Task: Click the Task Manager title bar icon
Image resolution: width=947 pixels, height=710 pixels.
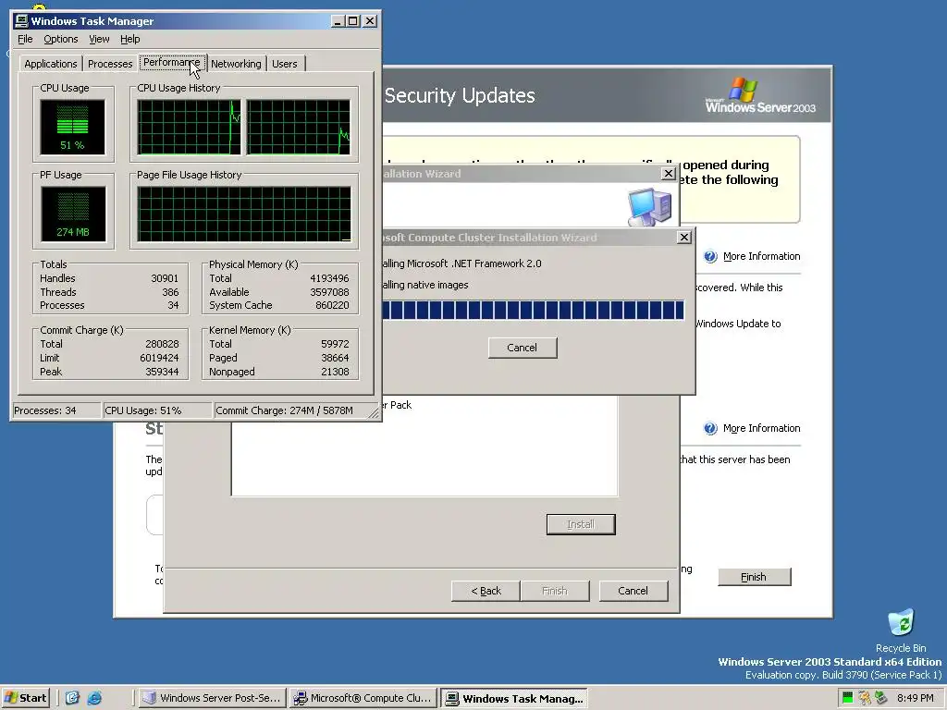Action: coord(22,21)
